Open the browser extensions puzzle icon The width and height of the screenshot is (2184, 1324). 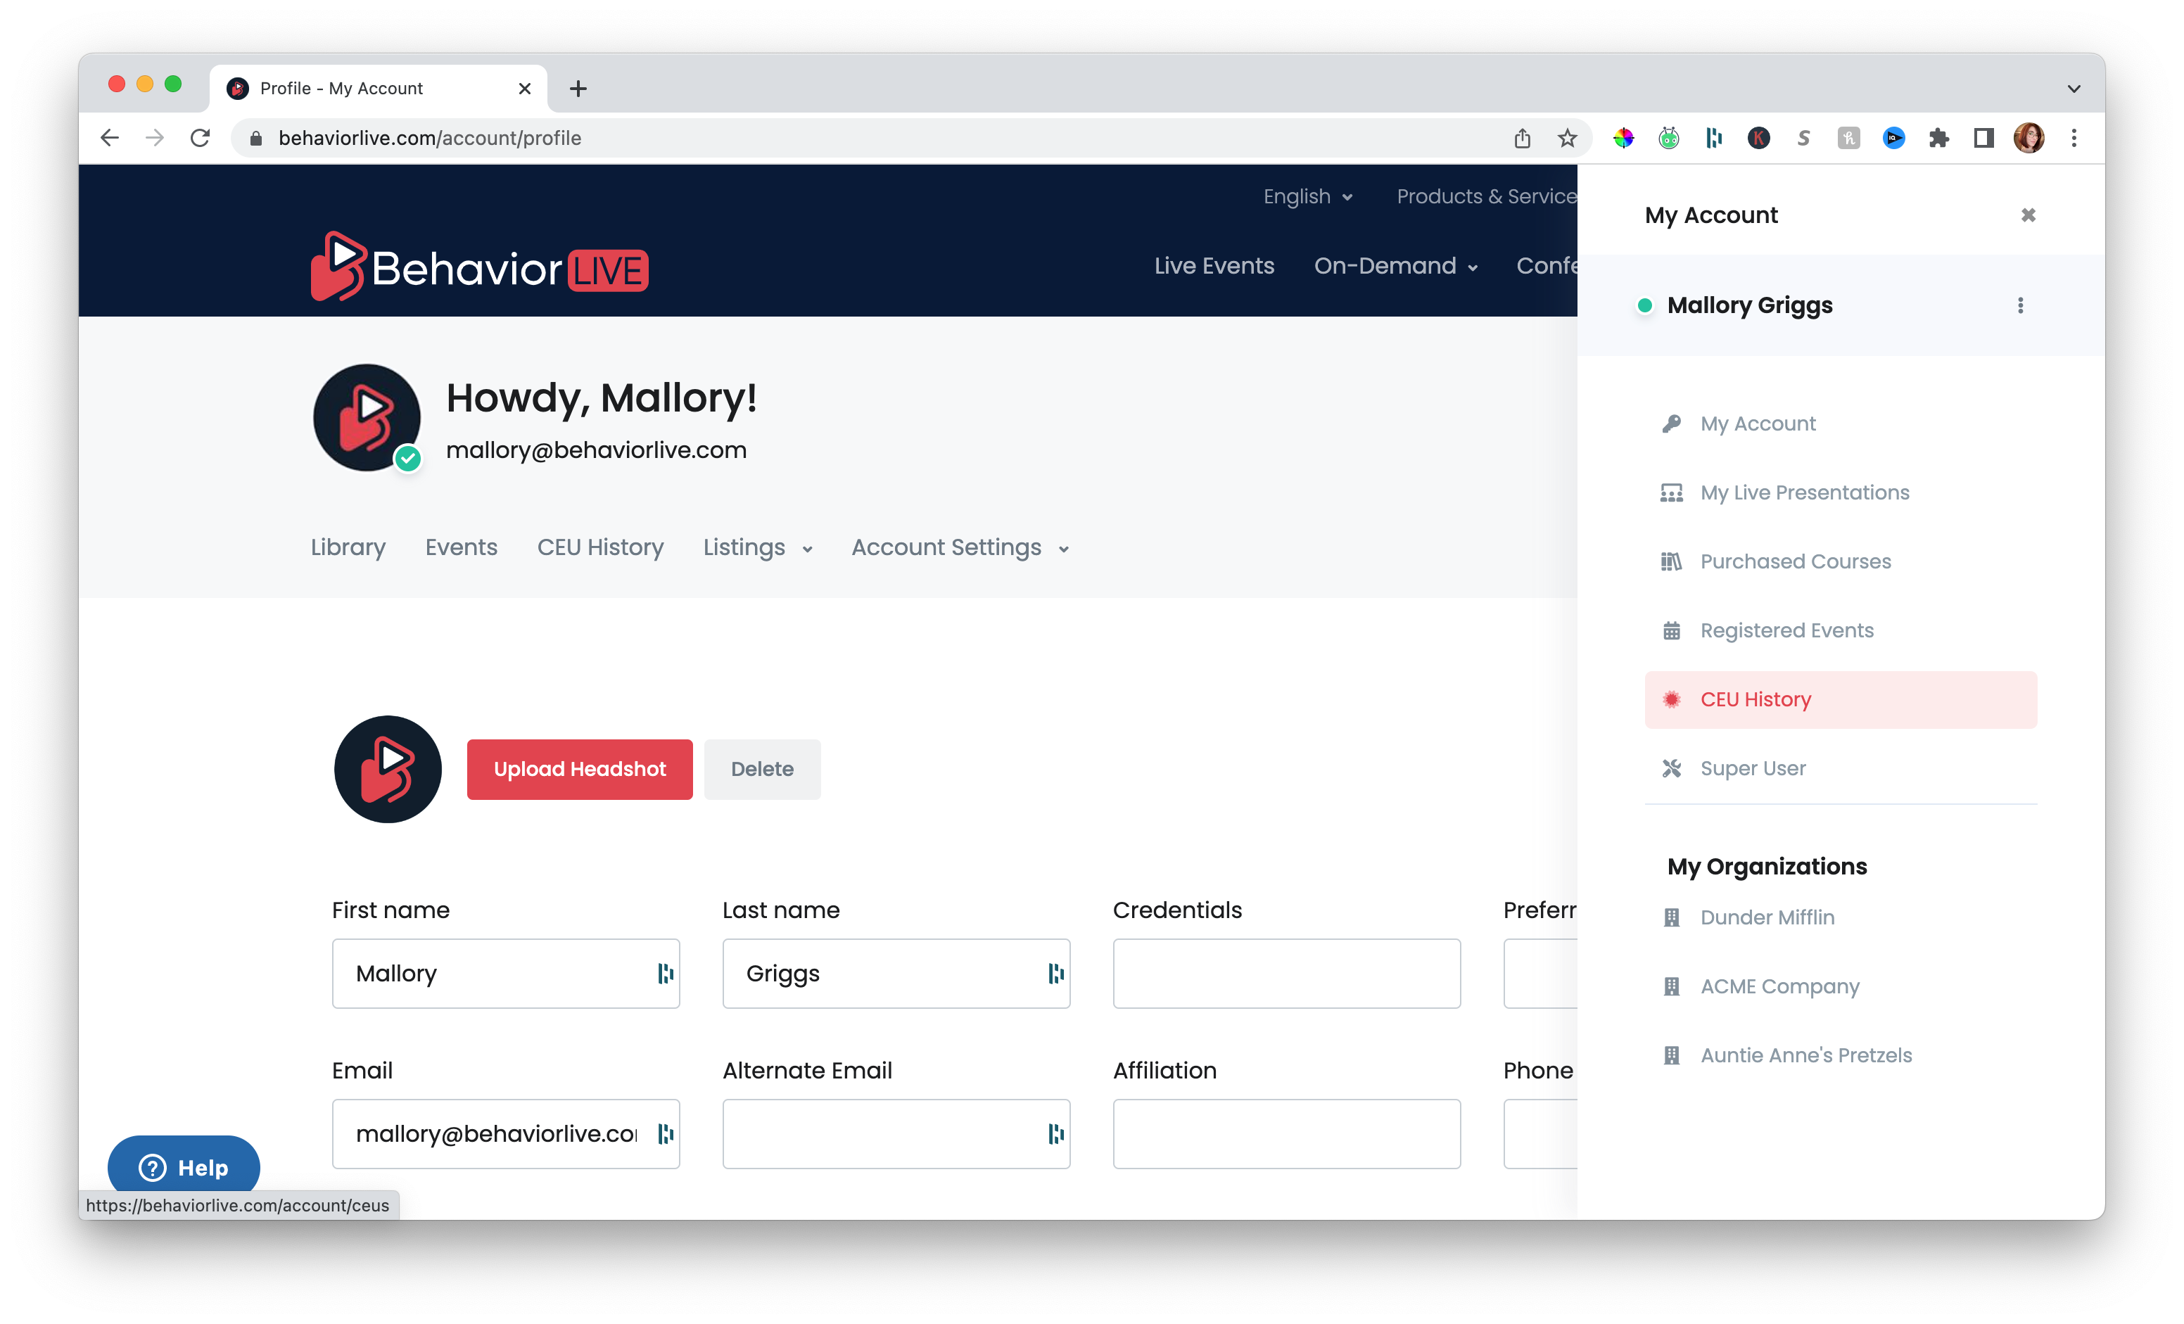(x=1938, y=139)
